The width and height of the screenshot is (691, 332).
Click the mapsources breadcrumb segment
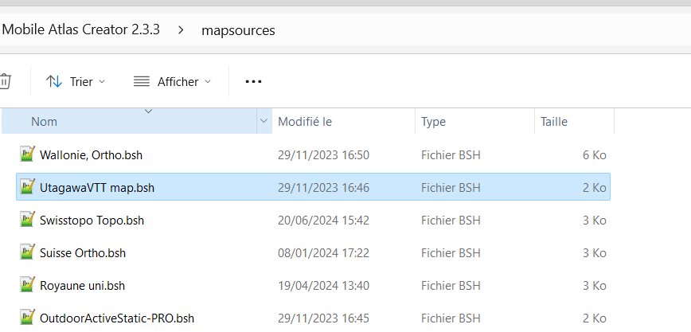pyautogui.click(x=238, y=30)
